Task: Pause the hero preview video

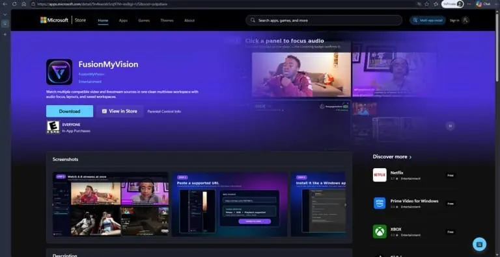Action: pyautogui.click(x=451, y=126)
